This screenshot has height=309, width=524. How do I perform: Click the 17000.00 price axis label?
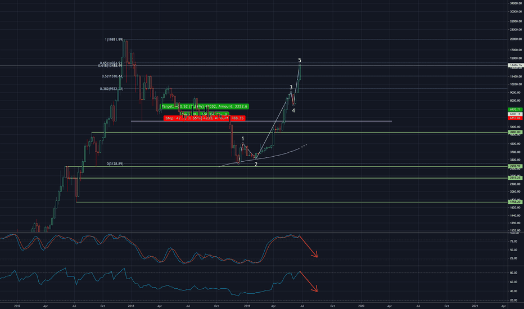[x=516, y=50]
